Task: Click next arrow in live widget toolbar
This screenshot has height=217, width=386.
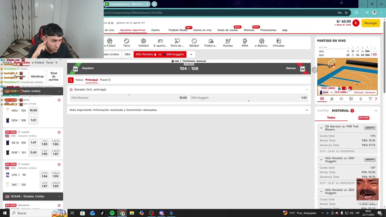Action: click(376, 99)
